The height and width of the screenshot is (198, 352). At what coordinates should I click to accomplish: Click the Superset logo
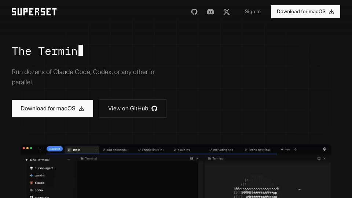[x=34, y=12]
